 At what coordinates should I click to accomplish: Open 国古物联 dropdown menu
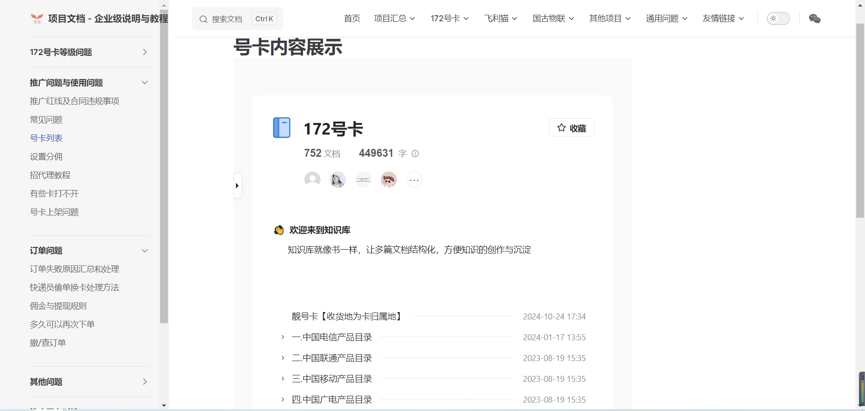point(553,18)
